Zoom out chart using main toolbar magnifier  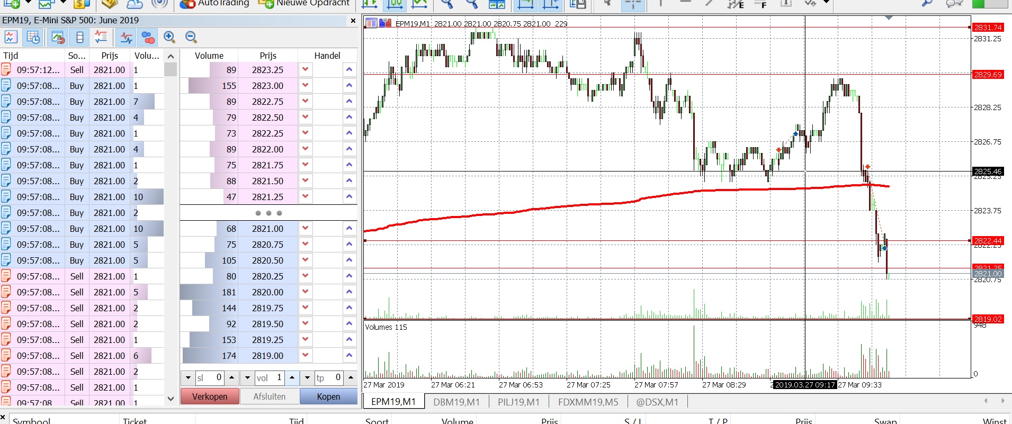(x=472, y=3)
